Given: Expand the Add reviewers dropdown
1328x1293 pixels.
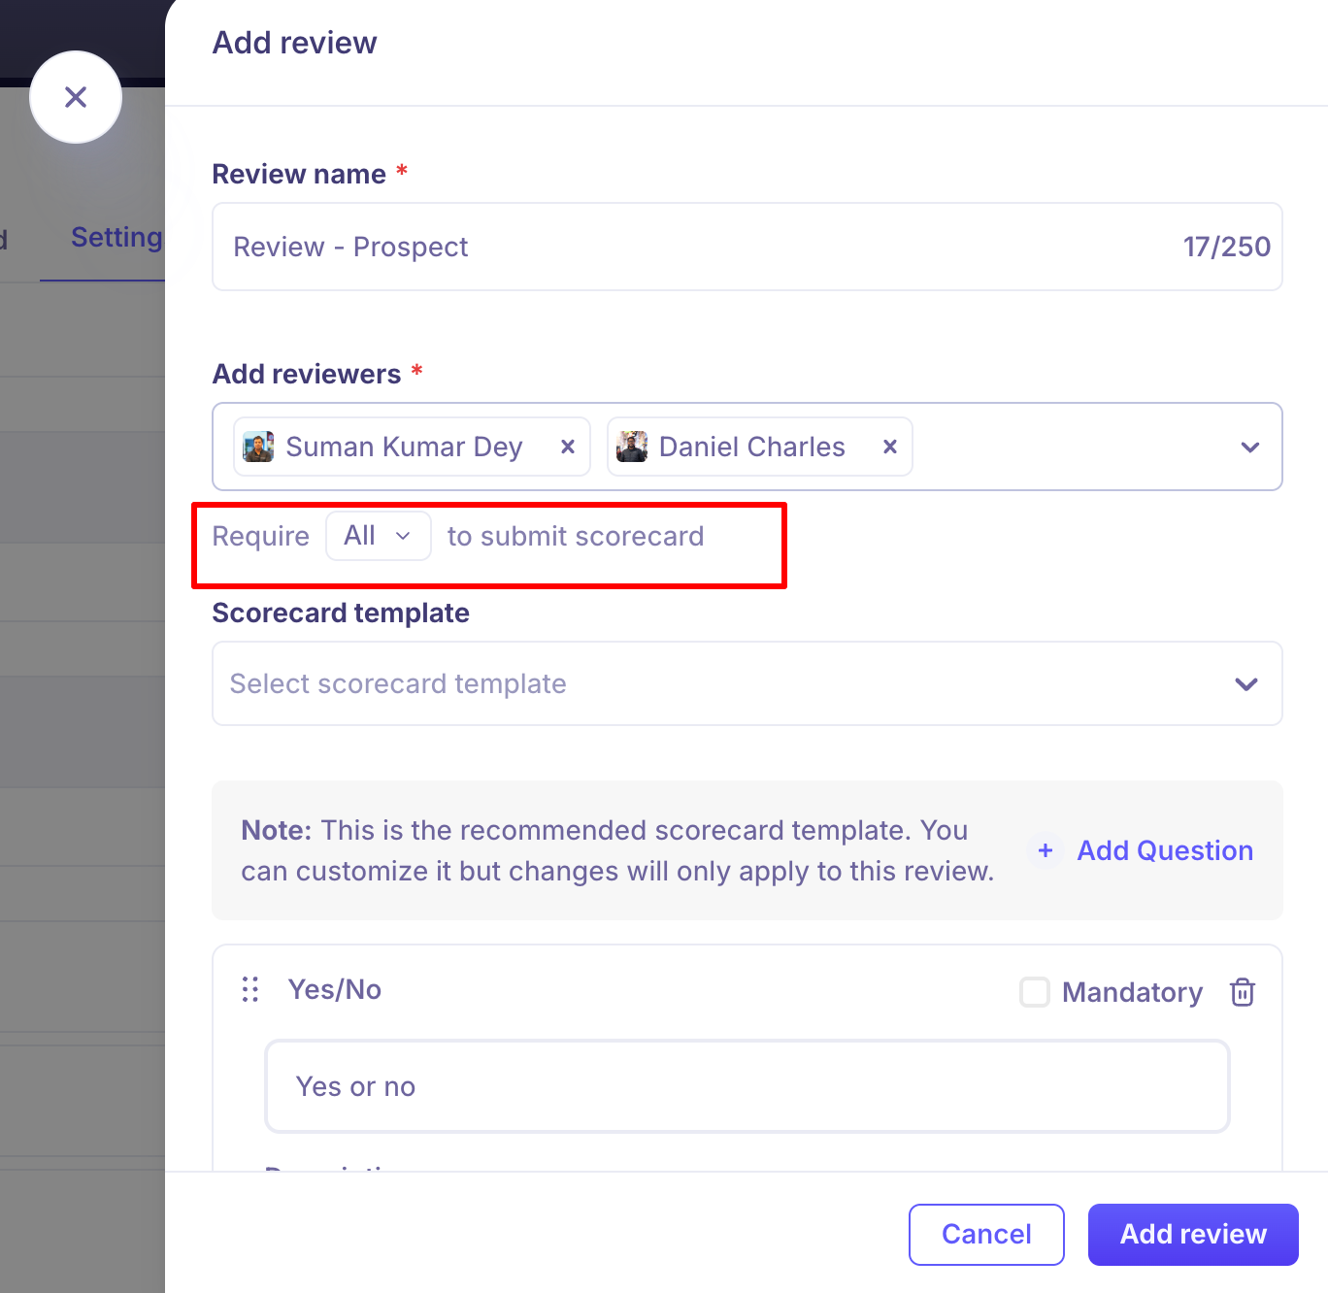Looking at the screenshot, I should click(x=1250, y=448).
